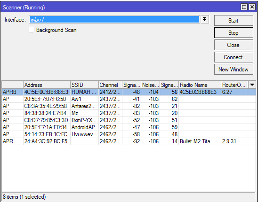This screenshot has width=258, height=202.
Task: Click the Start button
Action: click(234, 21)
